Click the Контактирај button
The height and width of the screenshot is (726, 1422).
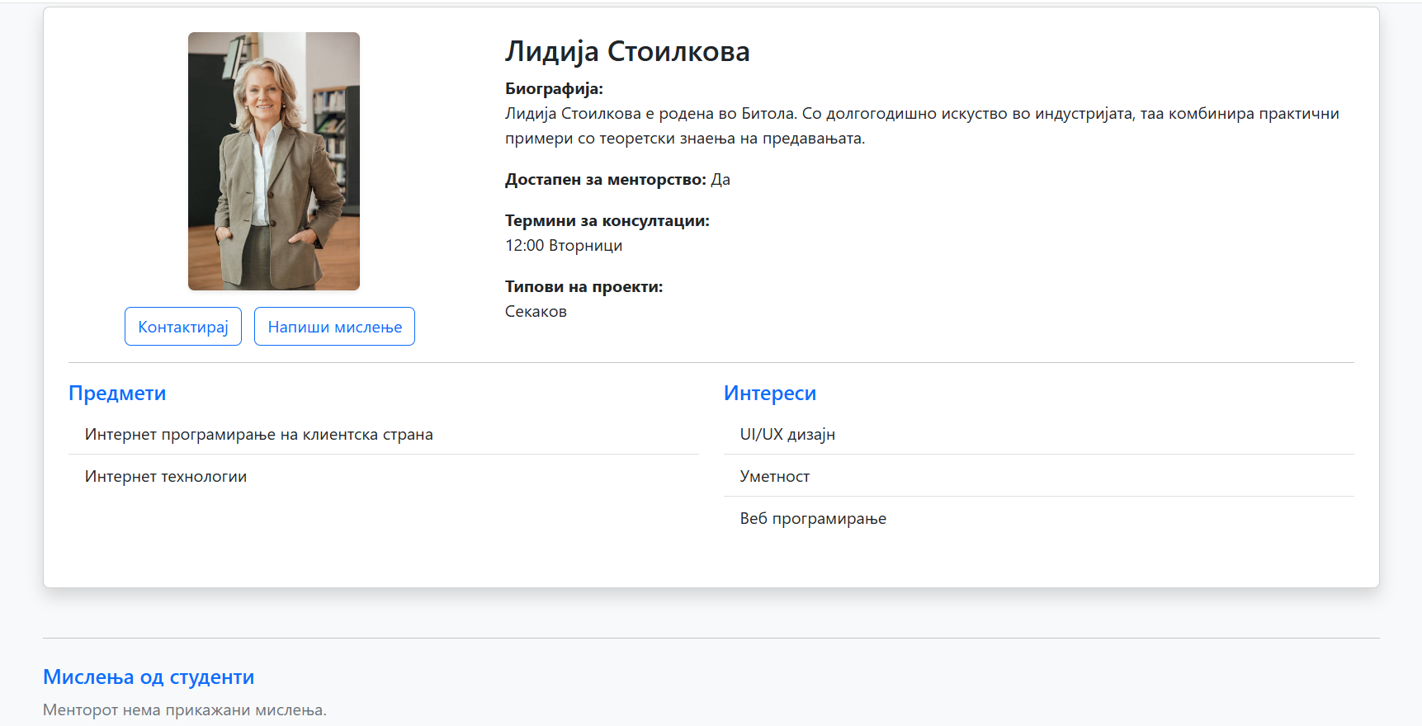(x=183, y=327)
